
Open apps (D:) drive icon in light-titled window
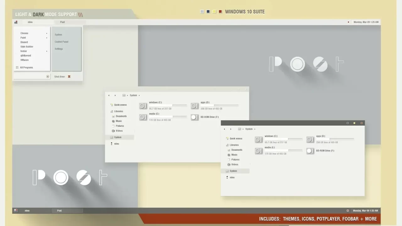(x=195, y=106)
